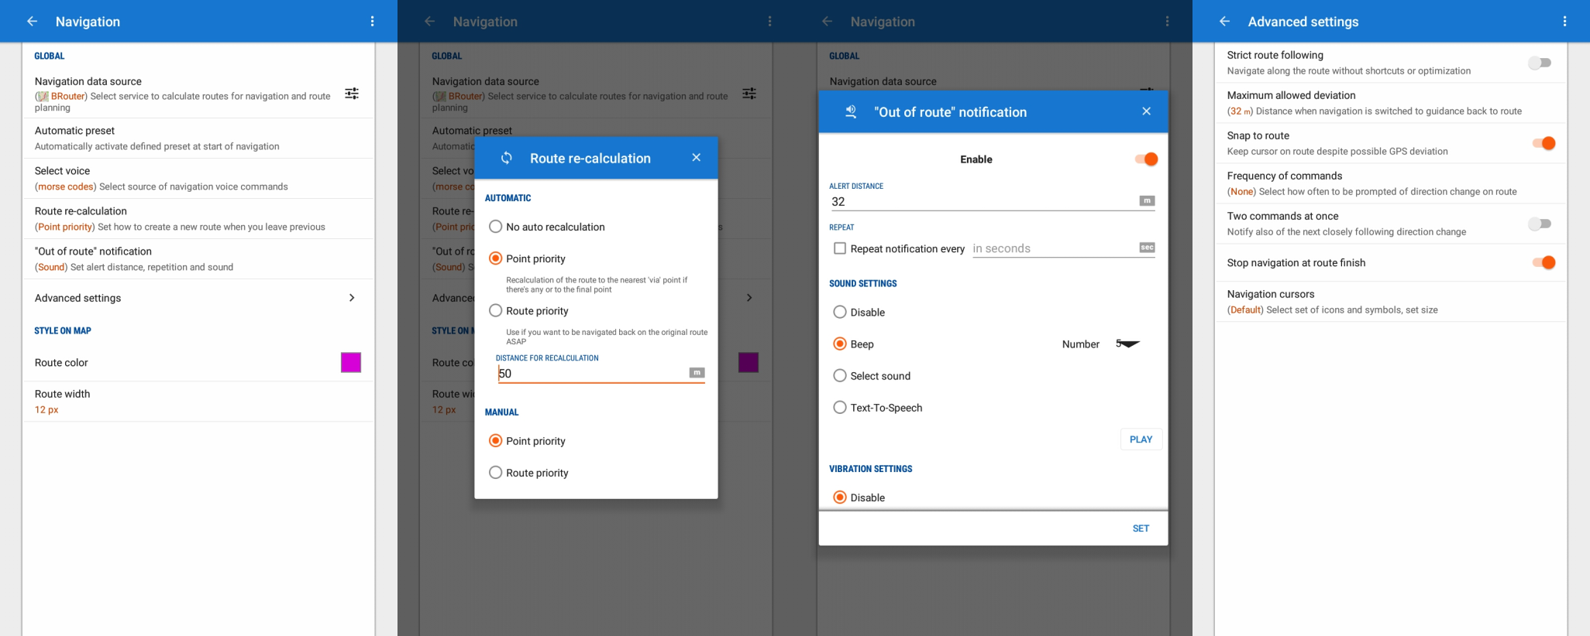Click the magenta Route color swatch
The width and height of the screenshot is (1590, 636).
tap(351, 362)
